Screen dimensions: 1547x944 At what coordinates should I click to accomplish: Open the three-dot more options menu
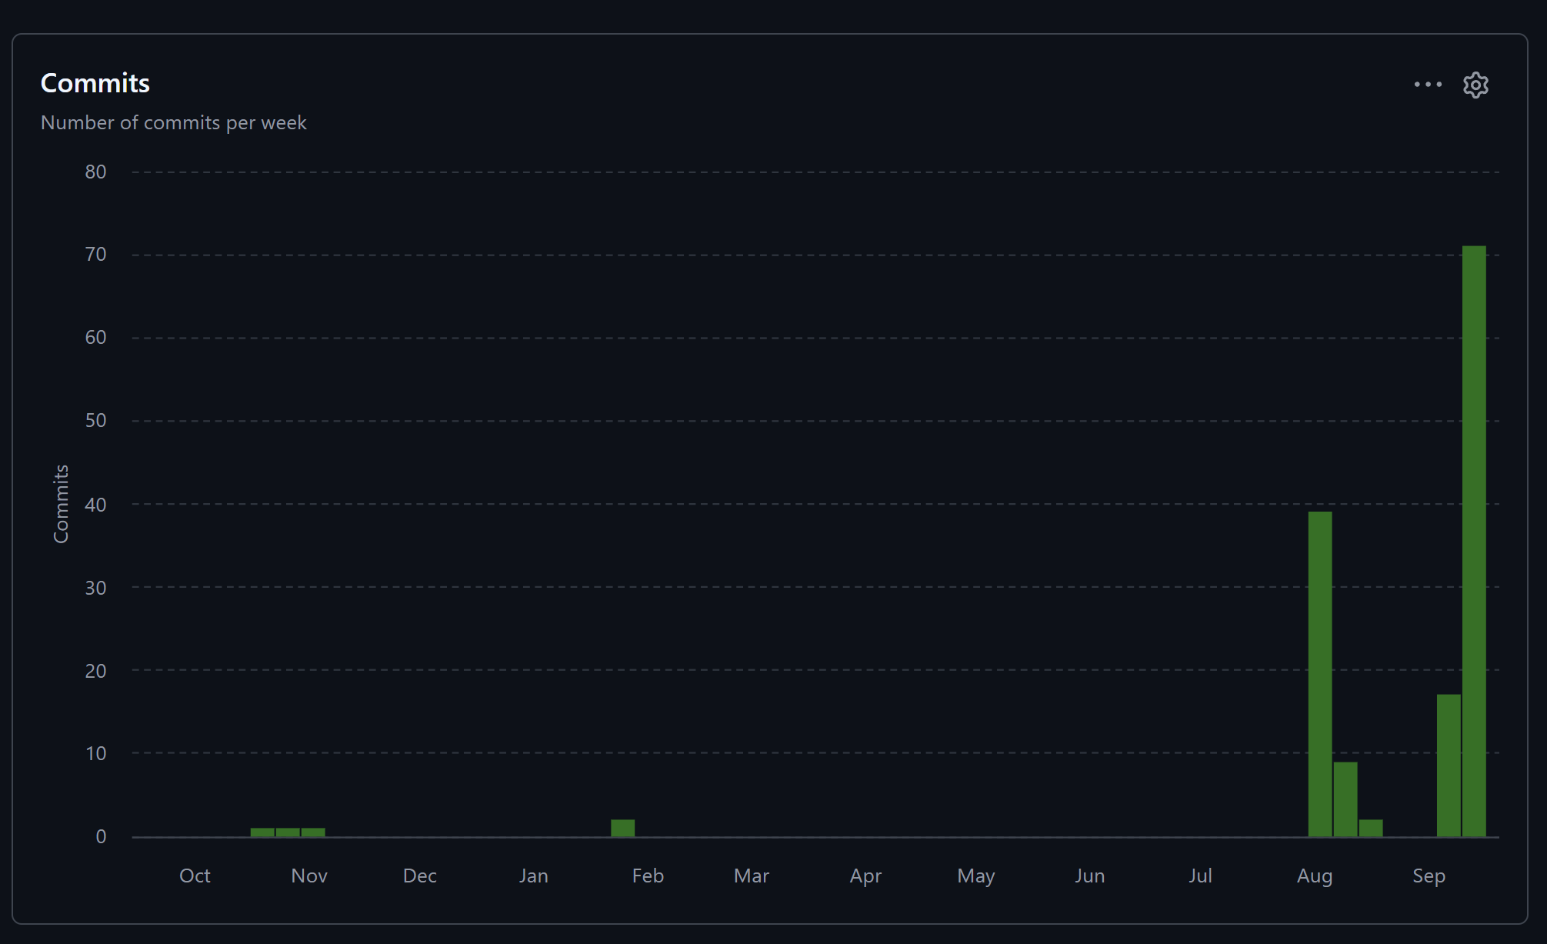(x=1428, y=85)
